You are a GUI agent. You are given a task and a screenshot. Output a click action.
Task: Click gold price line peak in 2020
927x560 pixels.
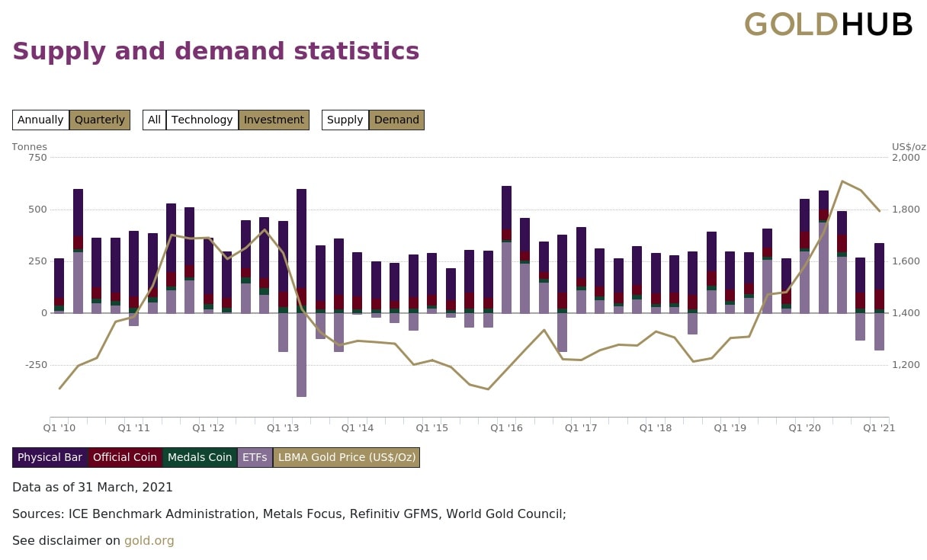pyautogui.click(x=842, y=181)
